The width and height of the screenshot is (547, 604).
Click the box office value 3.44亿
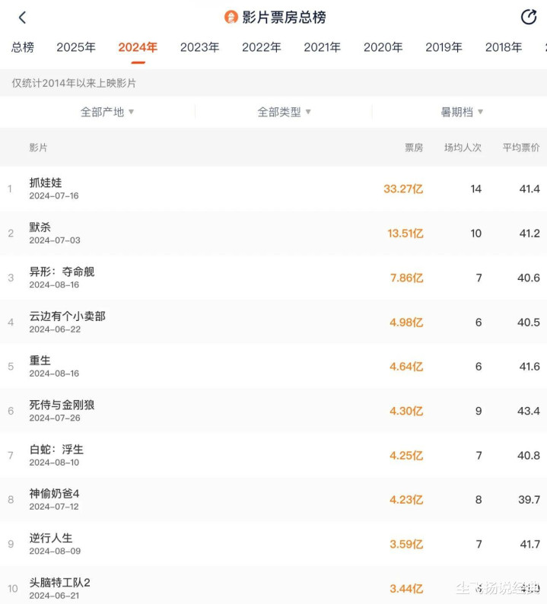(x=406, y=589)
